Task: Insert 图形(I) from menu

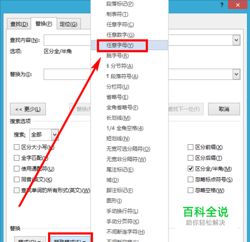Action: point(129,201)
